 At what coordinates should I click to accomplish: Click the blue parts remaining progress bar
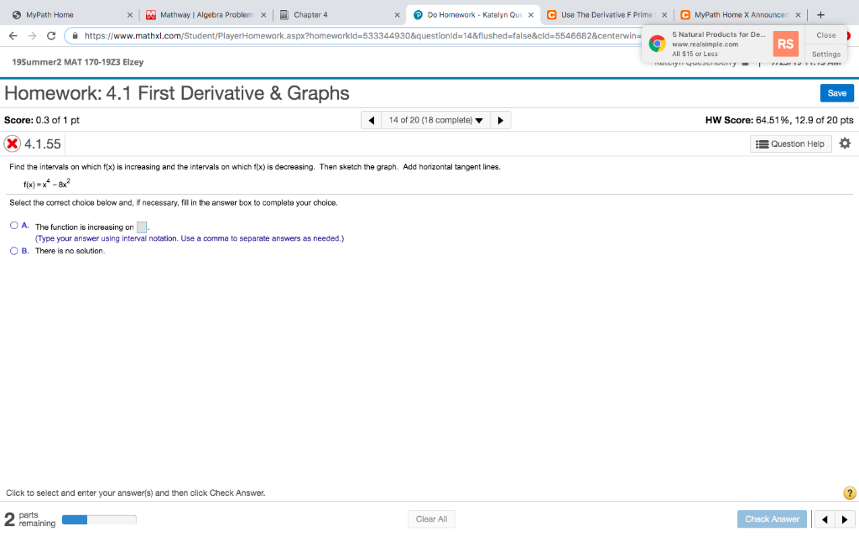(x=75, y=519)
